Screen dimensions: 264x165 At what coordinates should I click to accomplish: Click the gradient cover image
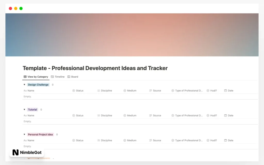click(132, 35)
